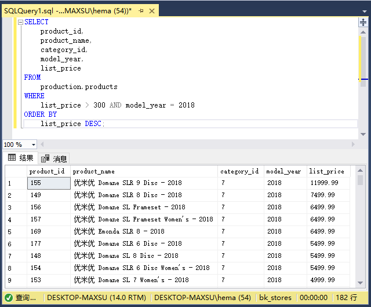Click product name Domane SL 7 Women's - 2018
371x307 pixels.
[143, 280]
